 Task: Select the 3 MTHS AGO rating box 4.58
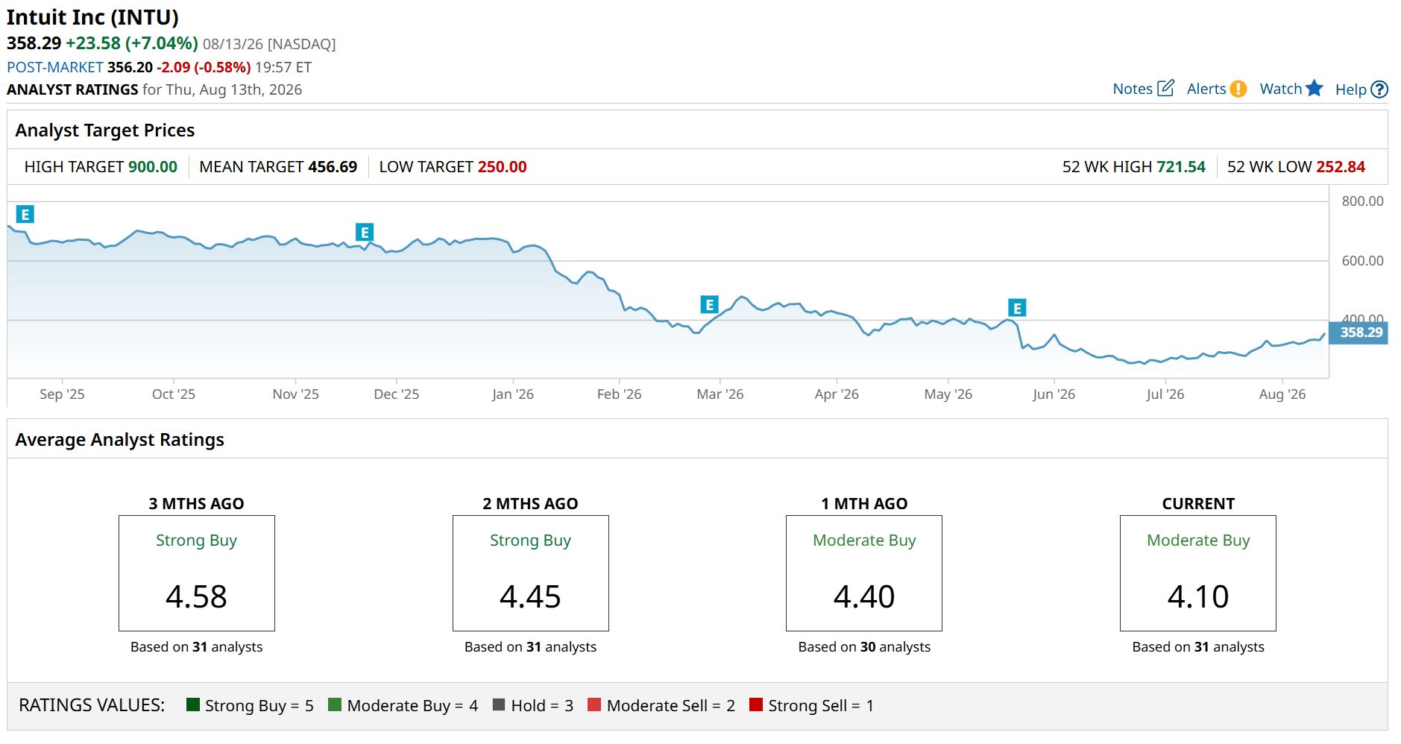(x=197, y=573)
